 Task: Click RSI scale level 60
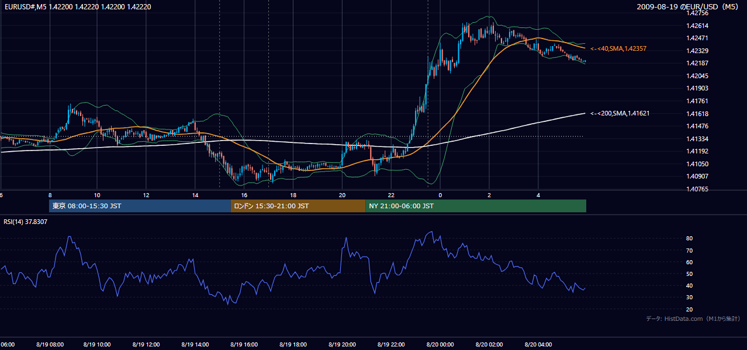(x=690, y=262)
